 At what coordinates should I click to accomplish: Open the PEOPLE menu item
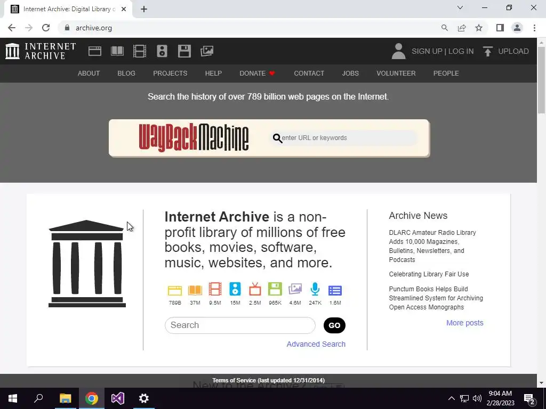click(446, 73)
